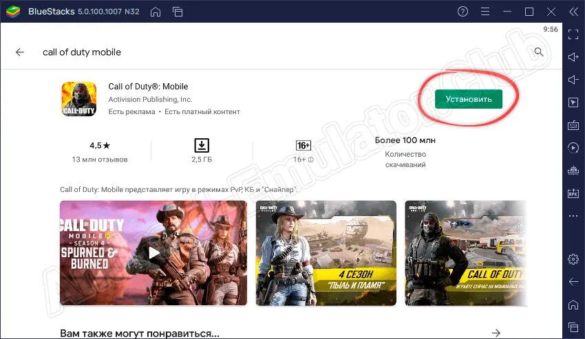The width and height of the screenshot is (585, 339).
Task: Click the Play Store search magnifier icon
Action: 539,52
